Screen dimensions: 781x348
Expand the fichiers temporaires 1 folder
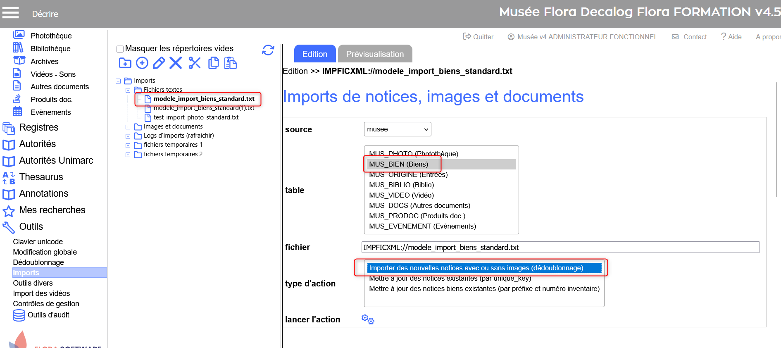[x=128, y=146]
